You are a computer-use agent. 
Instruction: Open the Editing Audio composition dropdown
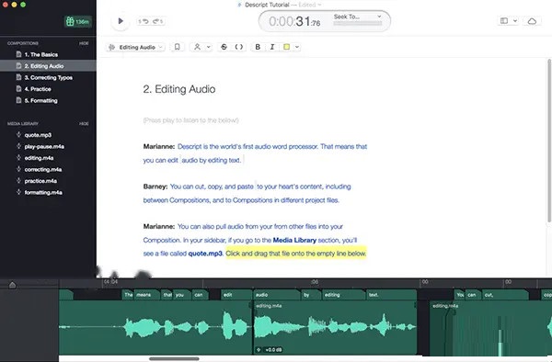tap(136, 47)
